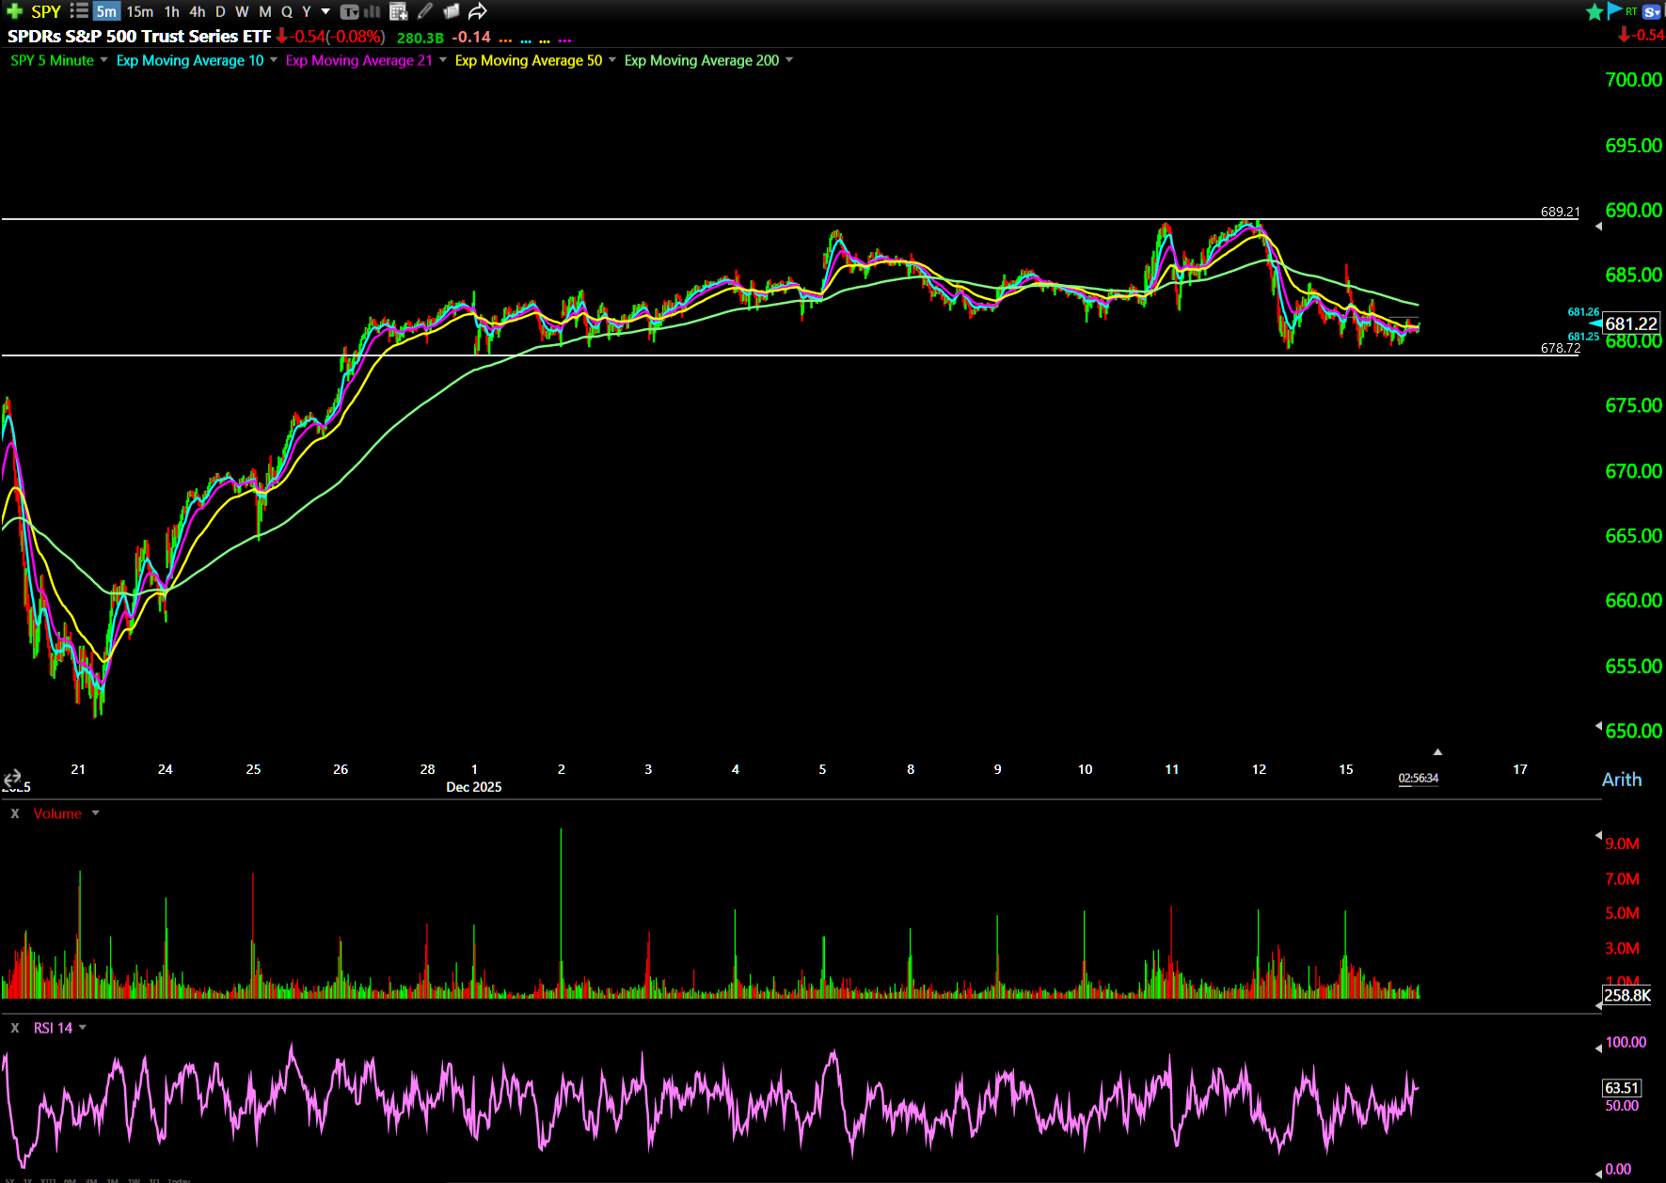Select the 1h timeframe

pos(171,11)
